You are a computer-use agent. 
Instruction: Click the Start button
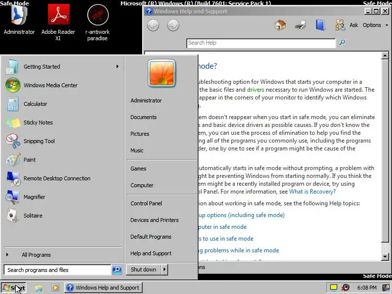14,288
